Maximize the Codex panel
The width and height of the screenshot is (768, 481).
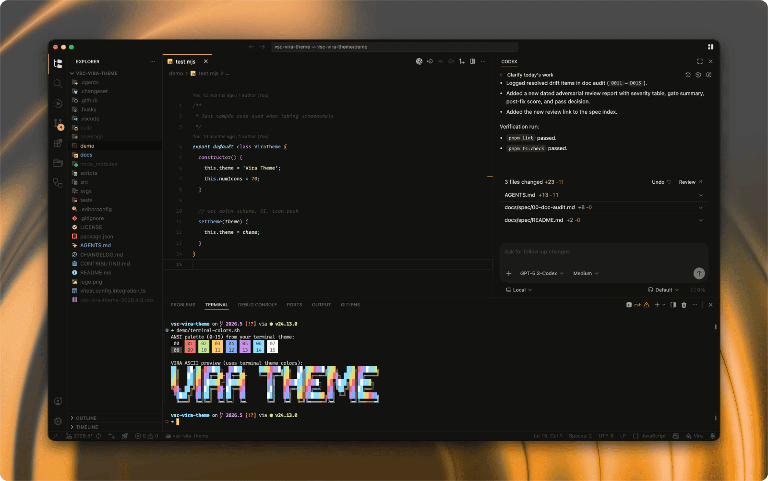coord(700,61)
